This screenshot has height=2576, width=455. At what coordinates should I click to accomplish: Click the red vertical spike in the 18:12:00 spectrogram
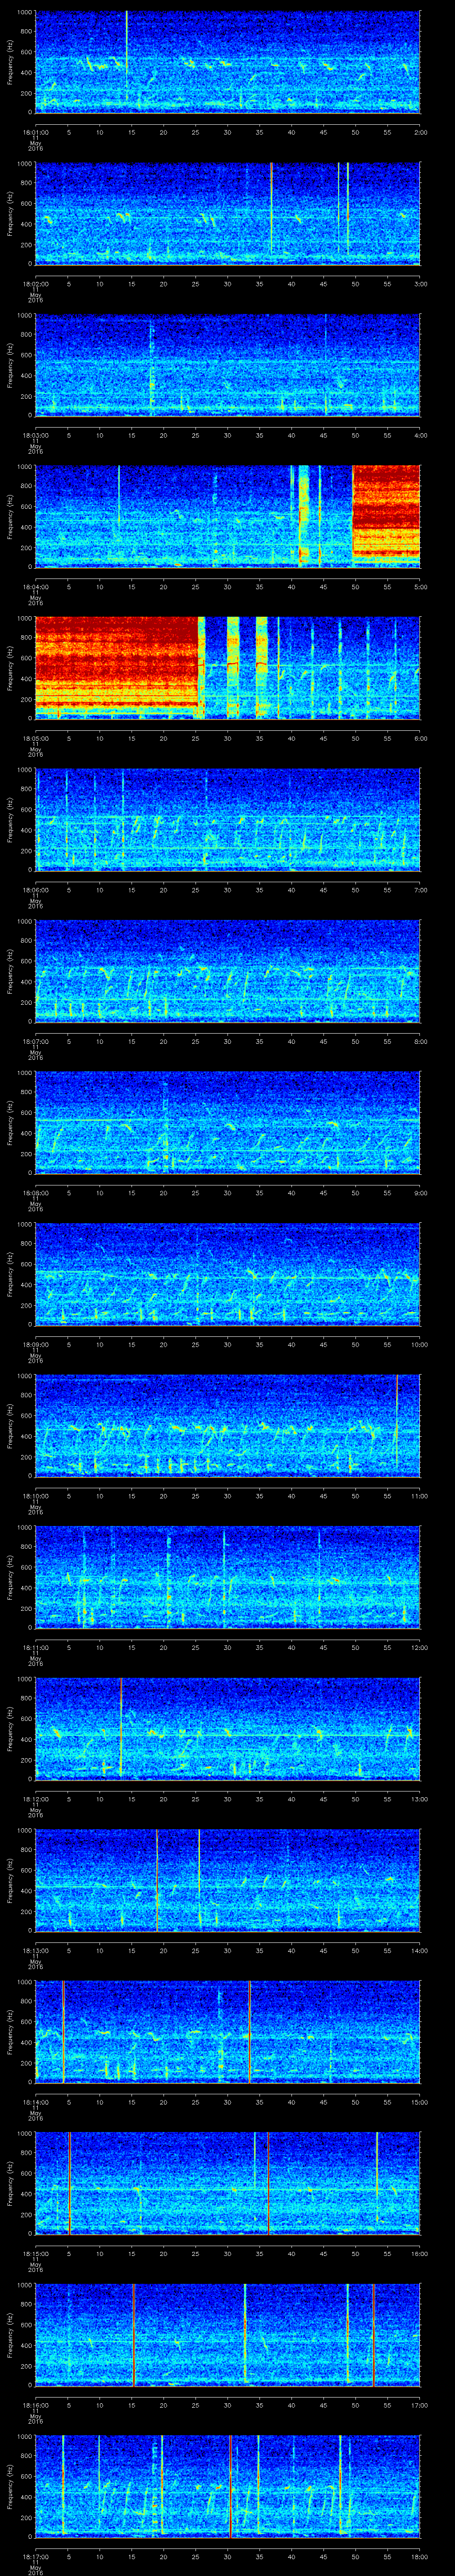pos(120,1727)
